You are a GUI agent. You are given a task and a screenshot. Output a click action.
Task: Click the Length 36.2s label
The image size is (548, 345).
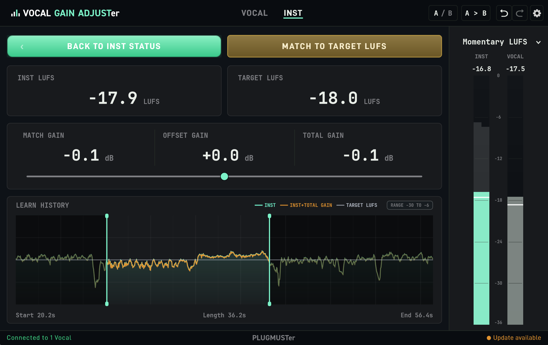coord(224,315)
